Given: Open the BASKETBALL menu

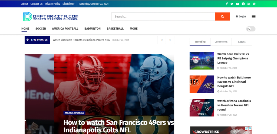Looking at the screenshot, I should [x=115, y=29].
